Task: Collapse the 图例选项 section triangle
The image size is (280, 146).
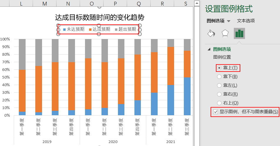Action: click(x=209, y=49)
